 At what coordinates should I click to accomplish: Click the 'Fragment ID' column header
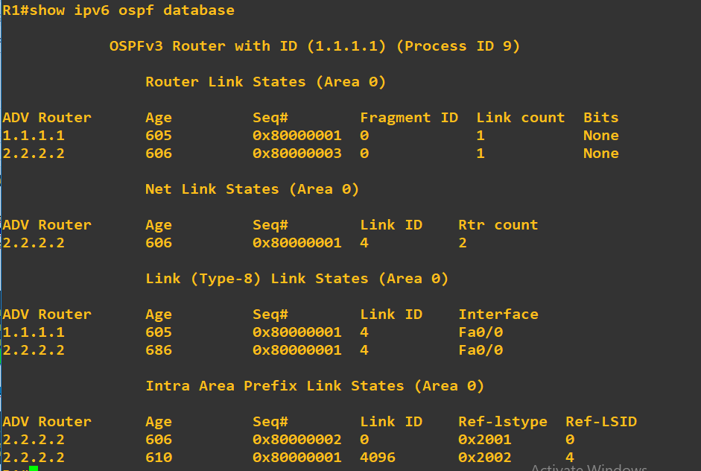[x=409, y=118]
